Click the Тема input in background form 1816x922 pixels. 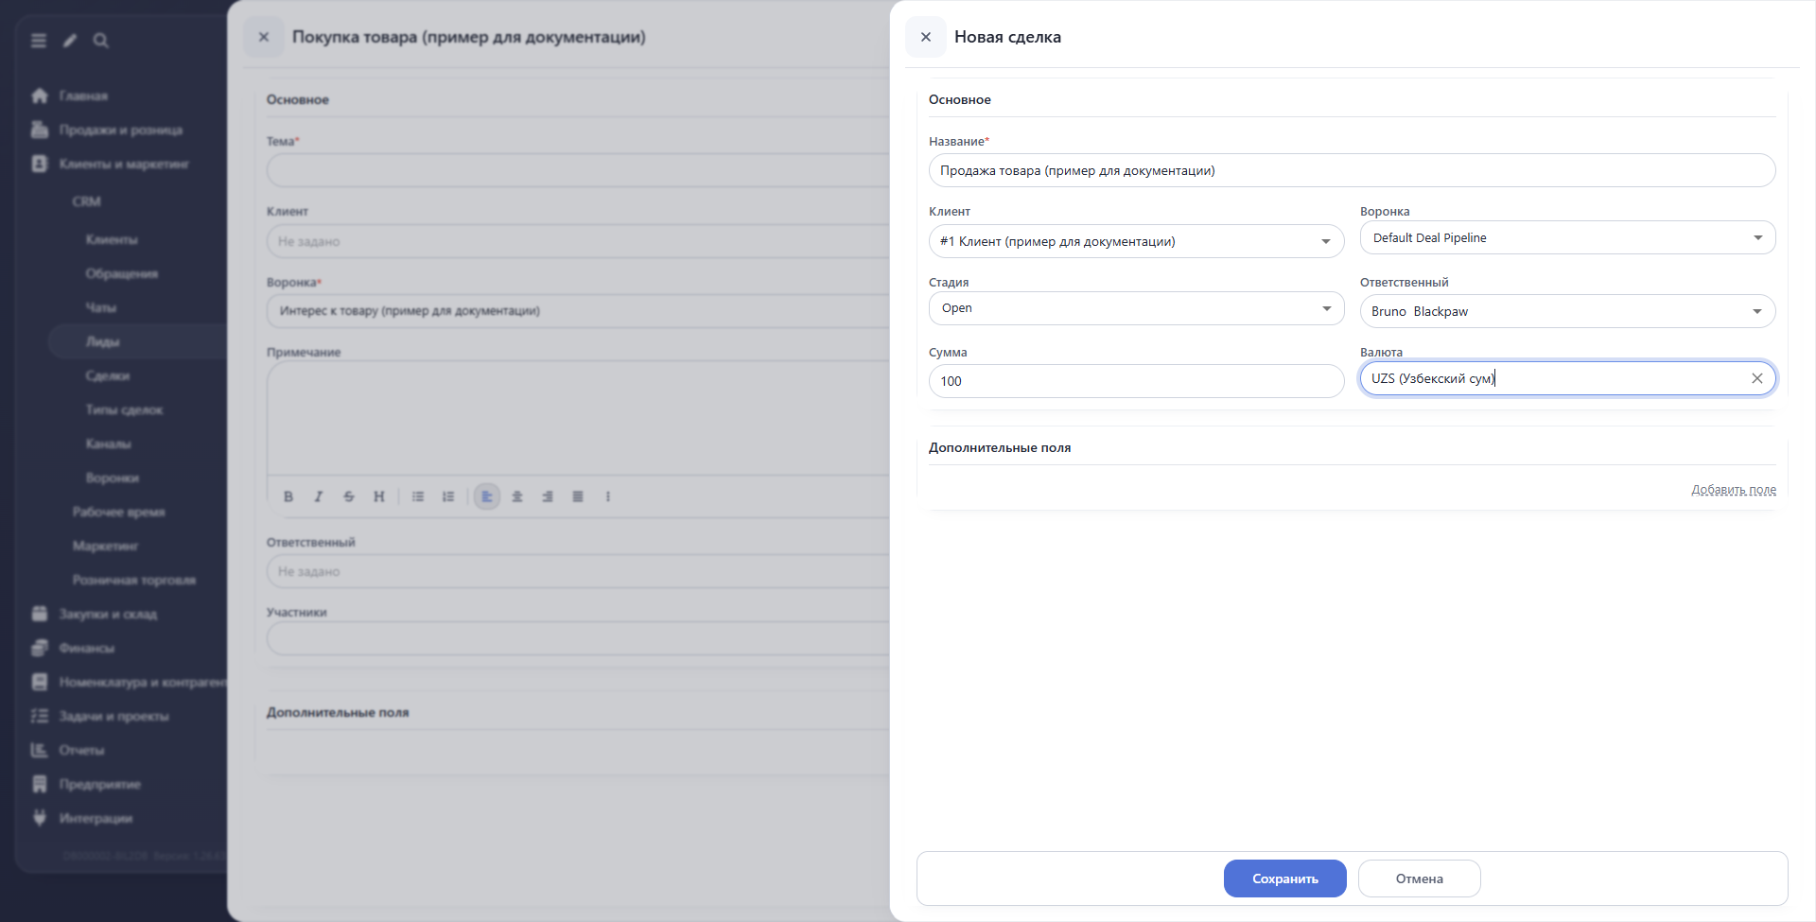coord(578,170)
